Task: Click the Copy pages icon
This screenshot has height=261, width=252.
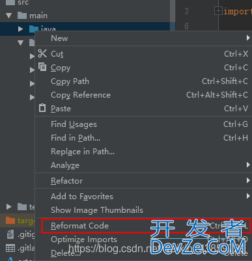Action: point(42,67)
